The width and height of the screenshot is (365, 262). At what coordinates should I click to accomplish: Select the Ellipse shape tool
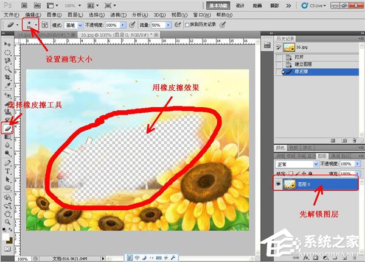7,188
